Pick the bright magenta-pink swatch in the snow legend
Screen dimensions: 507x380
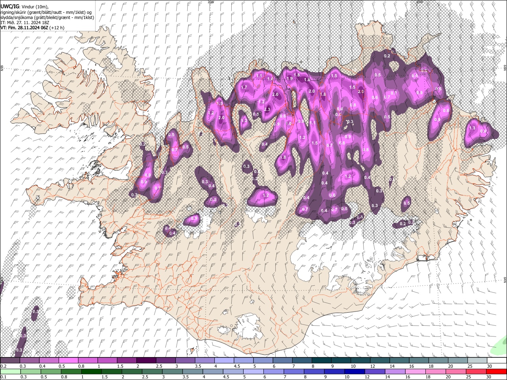pos(68,361)
